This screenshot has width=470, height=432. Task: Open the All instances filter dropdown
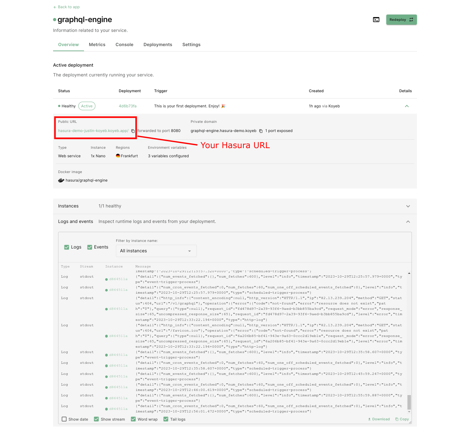point(156,251)
